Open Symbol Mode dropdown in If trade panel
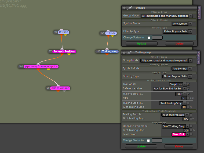This screenshot has height=153, width=204. [x=190, y=24]
